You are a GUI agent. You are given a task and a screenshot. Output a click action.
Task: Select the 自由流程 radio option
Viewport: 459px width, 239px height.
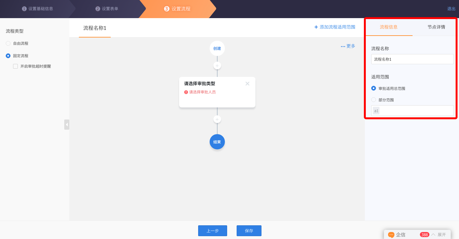tap(8, 44)
